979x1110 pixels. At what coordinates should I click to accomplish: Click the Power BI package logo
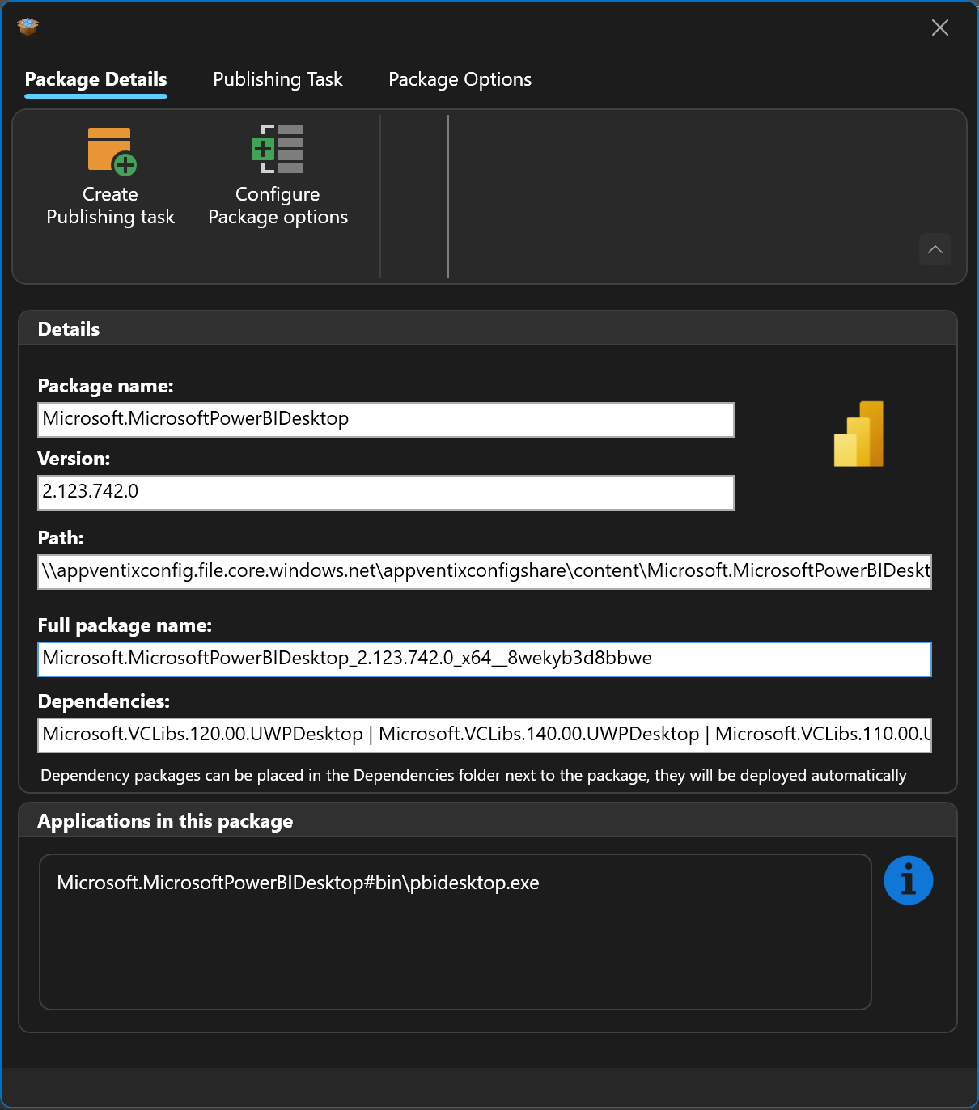tap(858, 434)
